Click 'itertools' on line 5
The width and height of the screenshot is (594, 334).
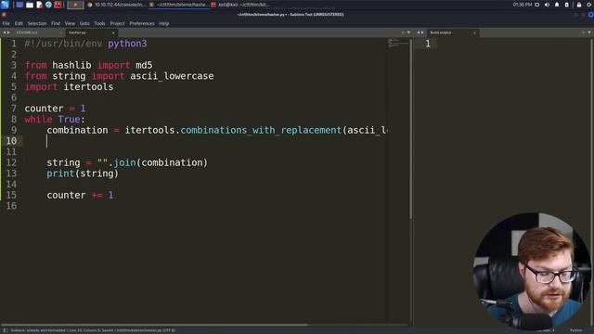[x=88, y=87]
